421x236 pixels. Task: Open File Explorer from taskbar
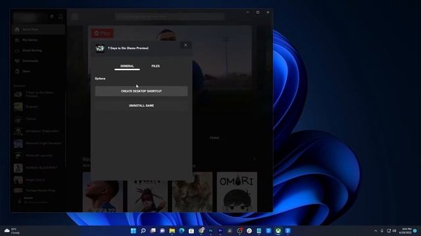pyautogui.click(x=172, y=231)
